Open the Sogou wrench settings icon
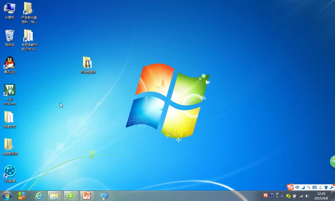This screenshot has height=201, width=335. coord(332,187)
